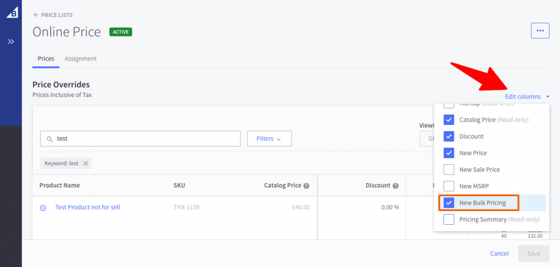Image resolution: width=560 pixels, height=267 pixels.
Task: Select the Prices tab
Action: click(46, 59)
